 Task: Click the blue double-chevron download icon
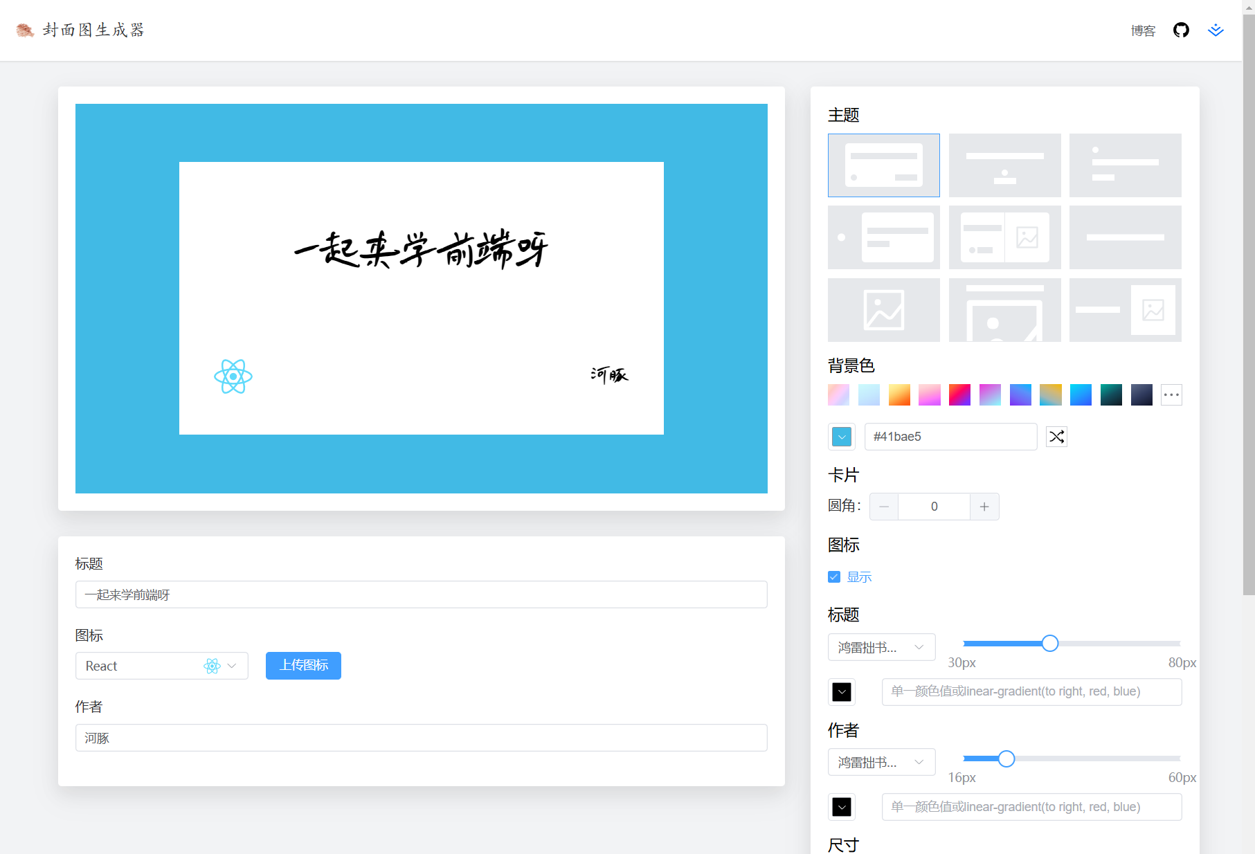tap(1216, 30)
